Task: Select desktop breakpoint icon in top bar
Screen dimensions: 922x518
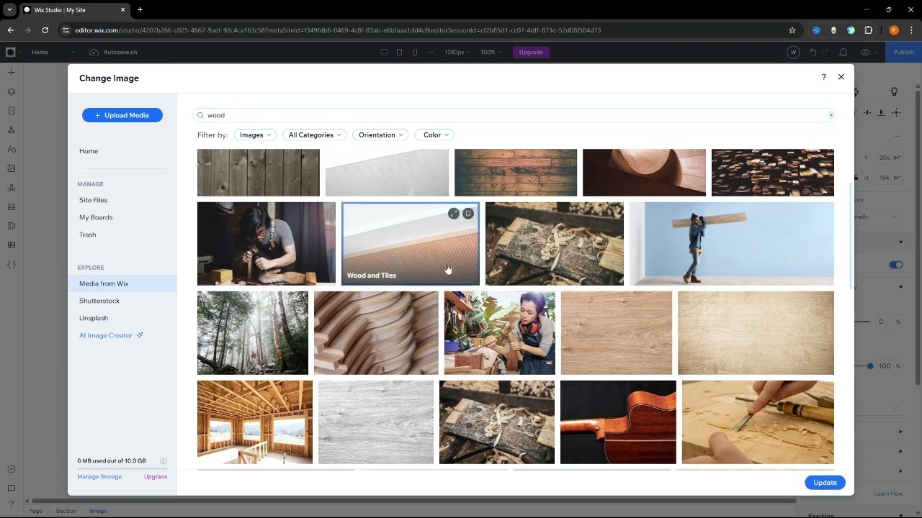Action: (384, 52)
